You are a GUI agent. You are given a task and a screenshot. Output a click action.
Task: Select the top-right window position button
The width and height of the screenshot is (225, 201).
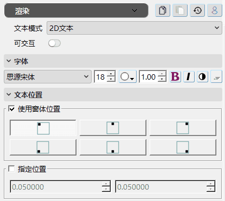[183, 128]
